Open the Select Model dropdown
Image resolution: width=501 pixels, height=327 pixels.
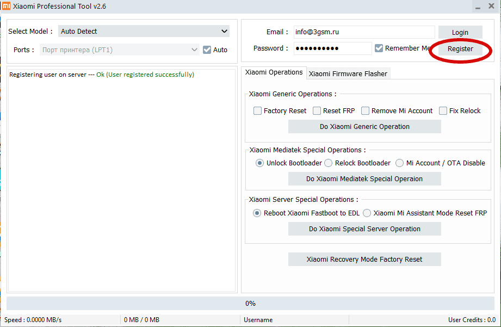[144, 32]
